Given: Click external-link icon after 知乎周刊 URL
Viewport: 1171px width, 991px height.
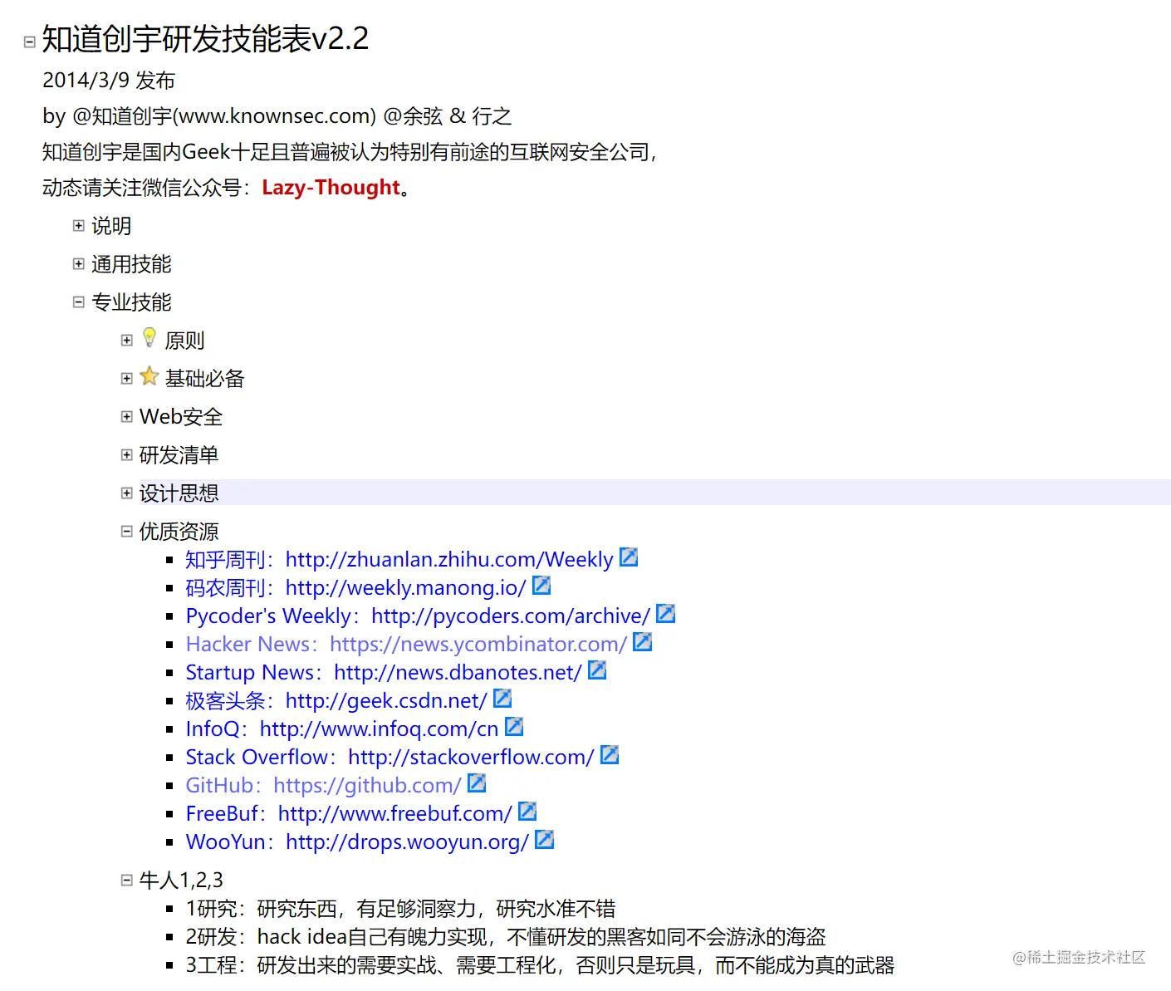Looking at the screenshot, I should (x=629, y=557).
